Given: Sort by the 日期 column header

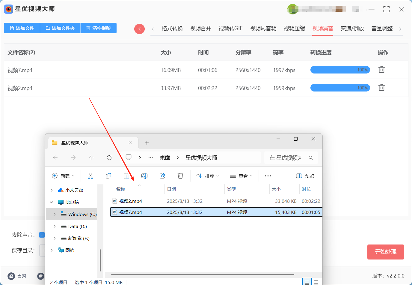Looking at the screenshot, I should coord(194,189).
